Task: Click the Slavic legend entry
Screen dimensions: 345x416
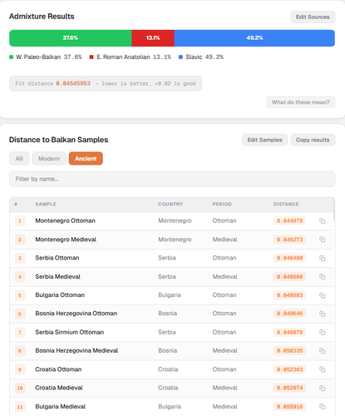Action: pos(201,57)
